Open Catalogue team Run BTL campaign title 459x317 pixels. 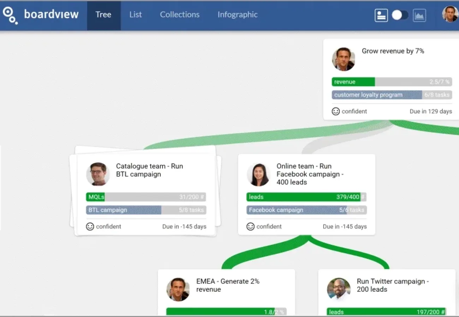point(149,170)
